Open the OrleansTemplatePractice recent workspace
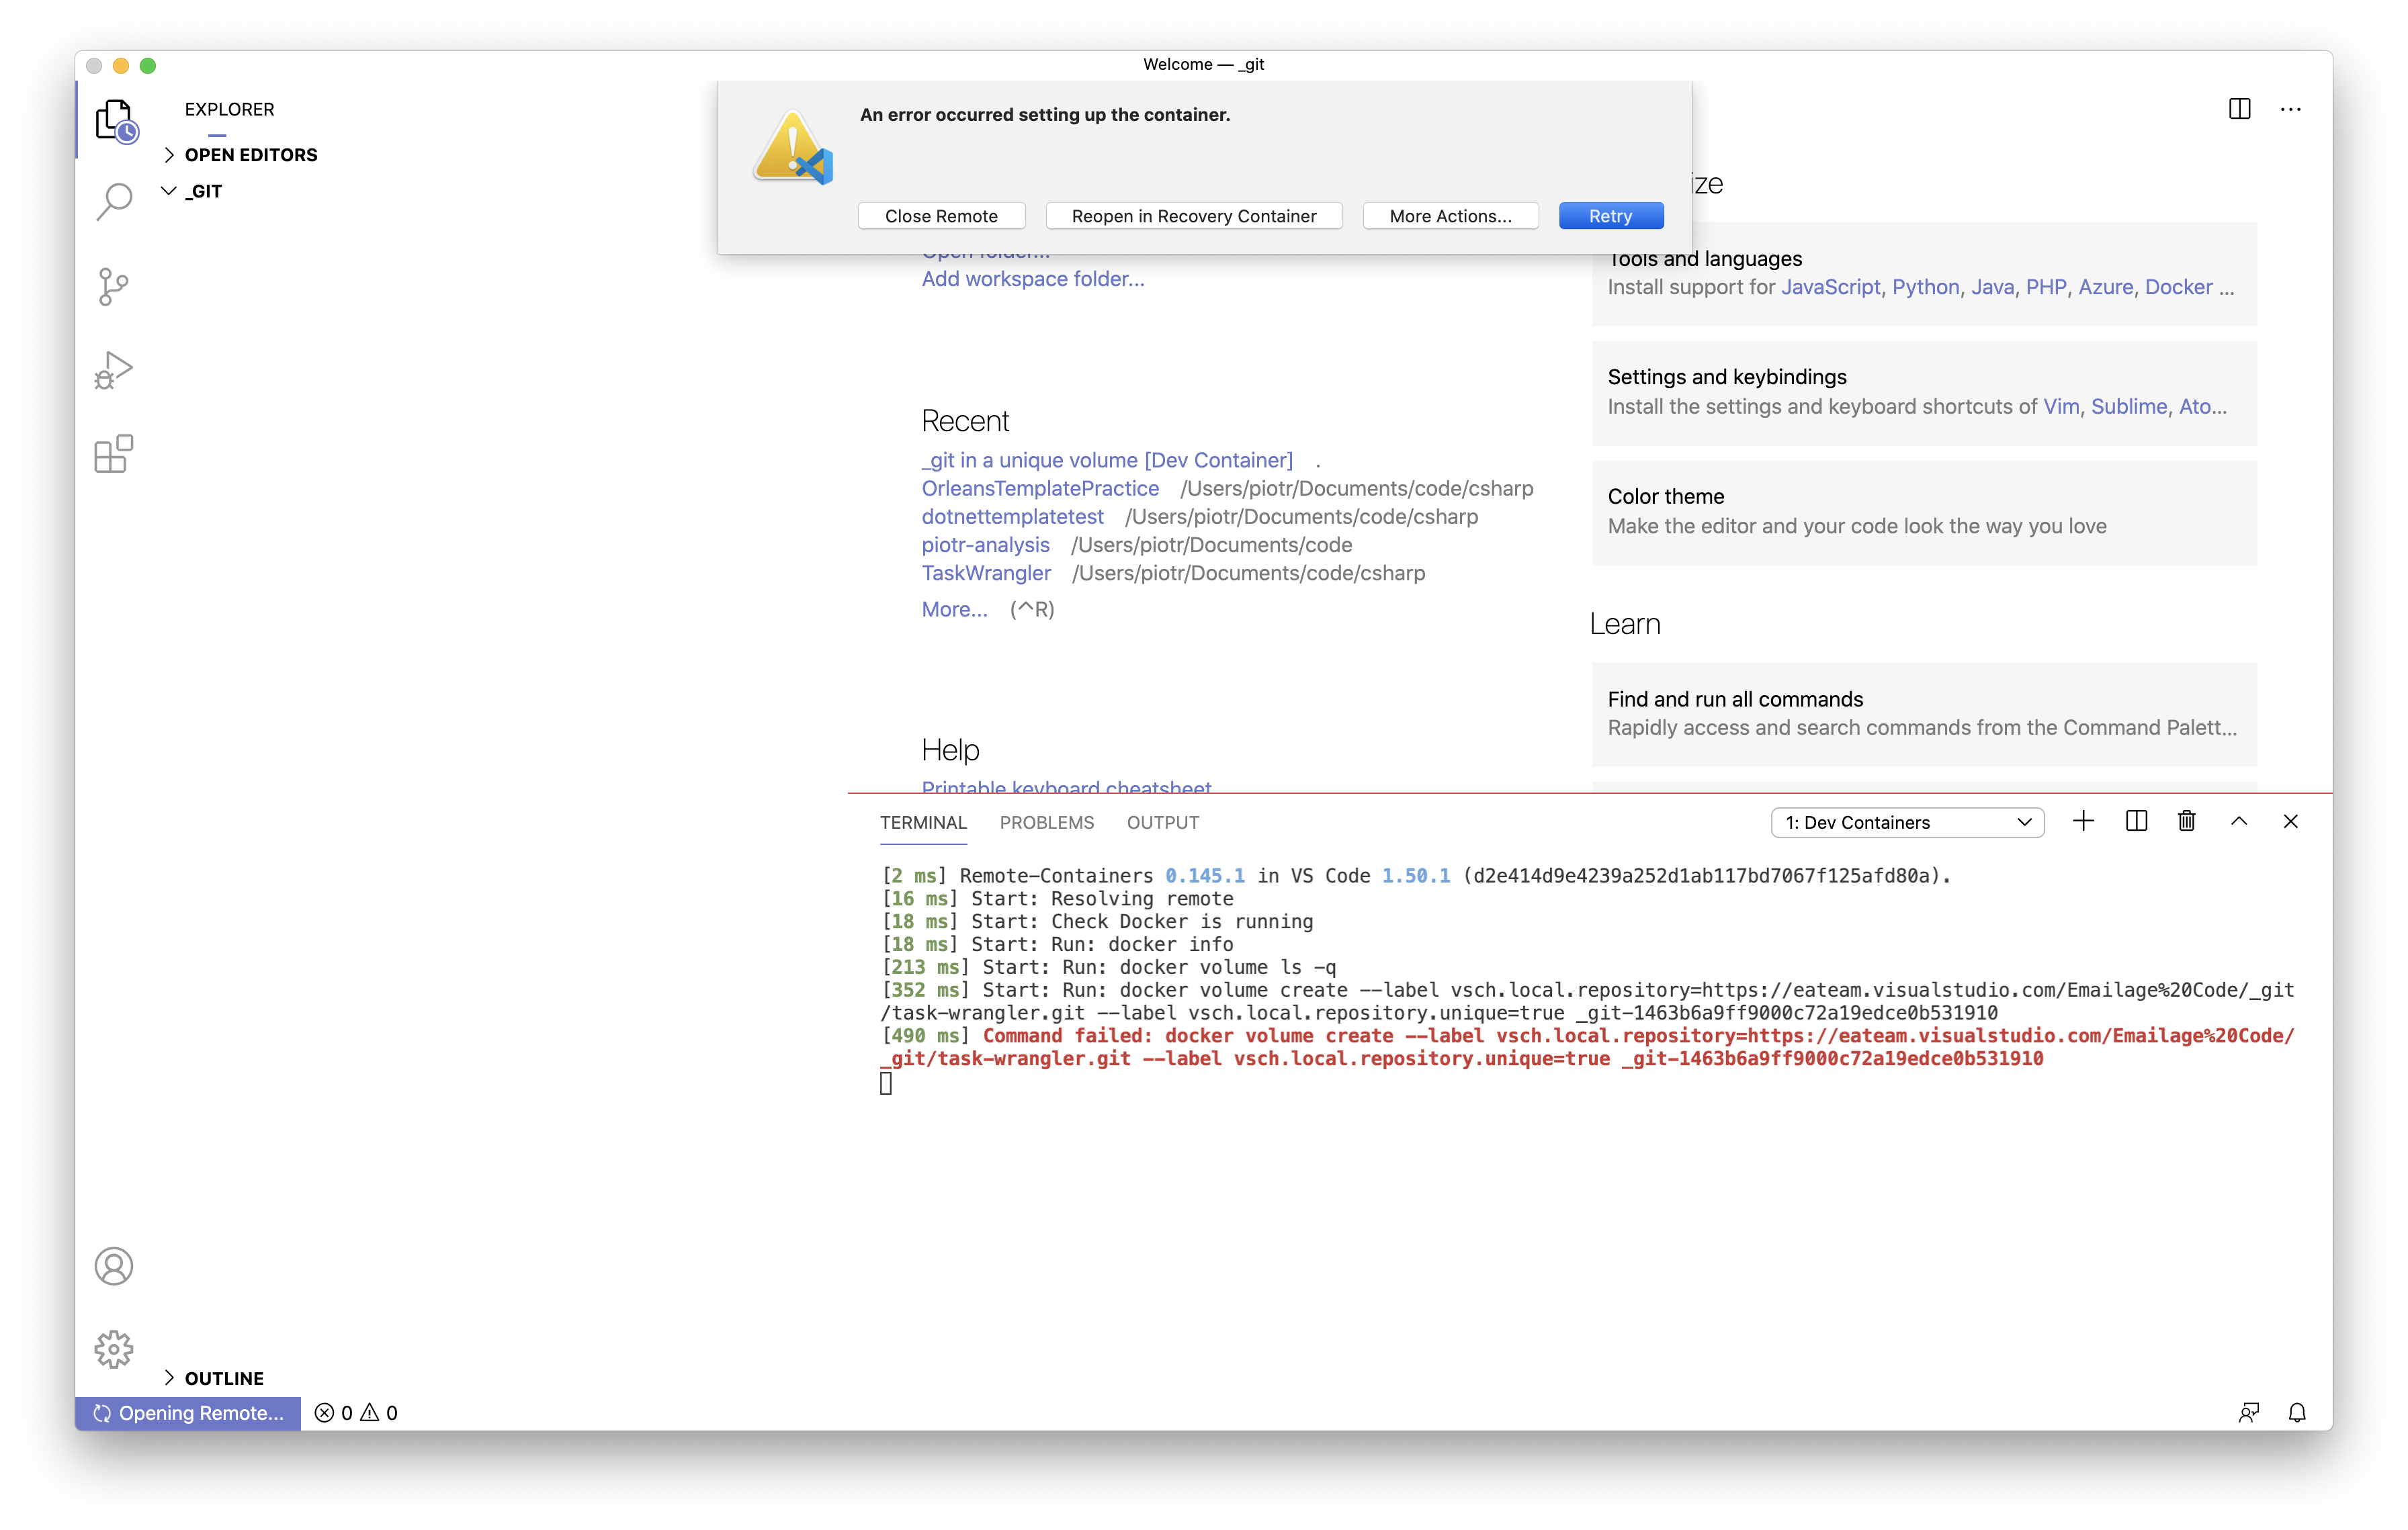Image resolution: width=2408 pixels, height=1530 pixels. pyautogui.click(x=1040, y=489)
